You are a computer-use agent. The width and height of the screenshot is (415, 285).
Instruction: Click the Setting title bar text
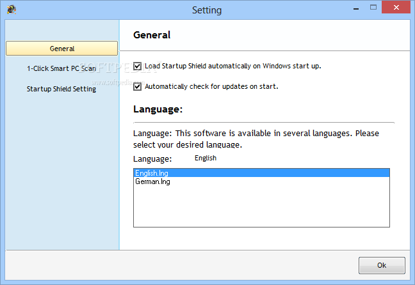[207, 10]
